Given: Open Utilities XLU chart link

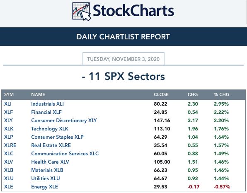Looking at the screenshot, I should pyautogui.click(x=46, y=179).
